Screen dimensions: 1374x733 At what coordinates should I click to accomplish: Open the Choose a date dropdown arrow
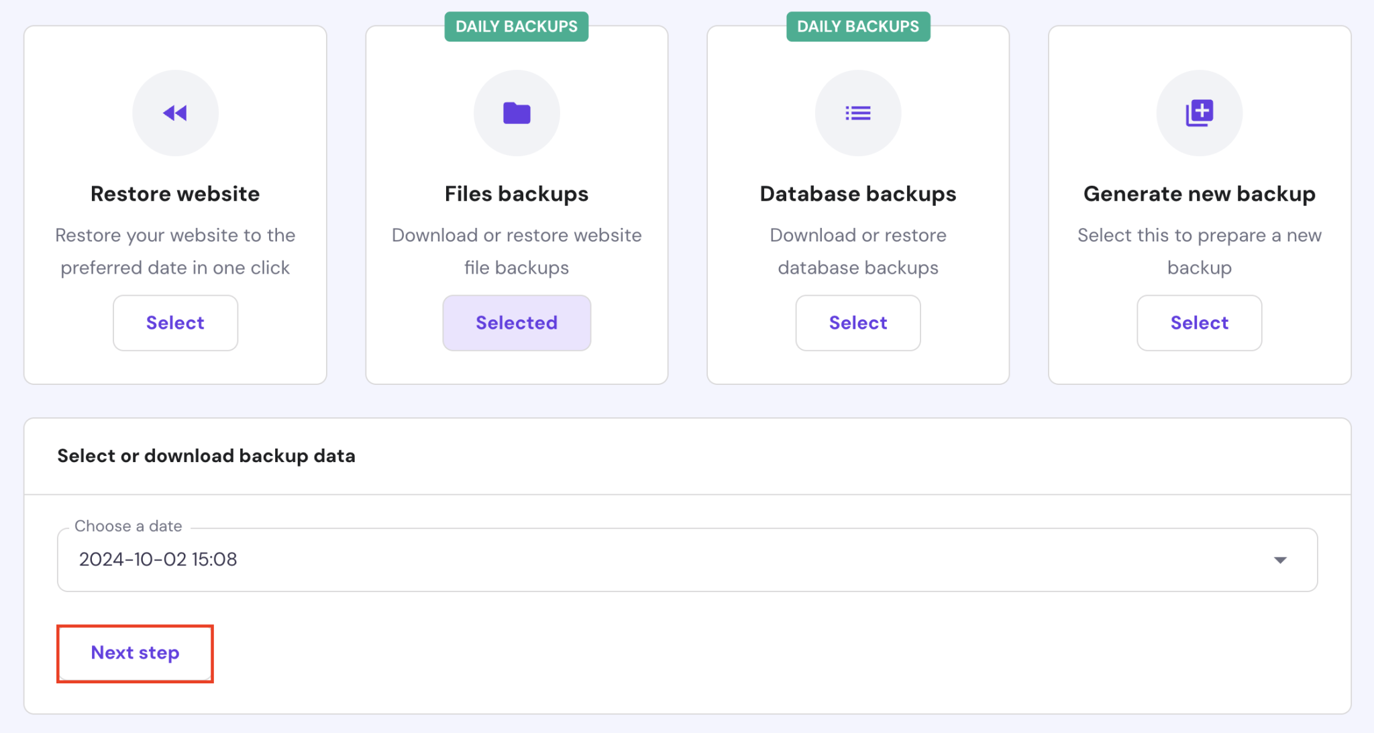pyautogui.click(x=1280, y=560)
